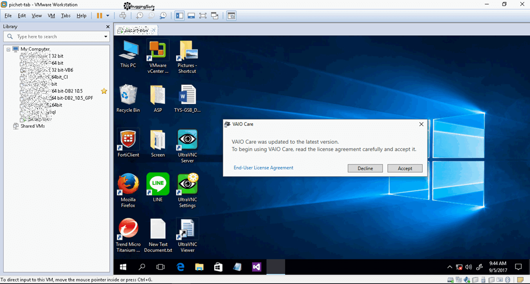530x284 pixels.
Task: Select the UltraVNC Settings icon
Action: coord(187,190)
